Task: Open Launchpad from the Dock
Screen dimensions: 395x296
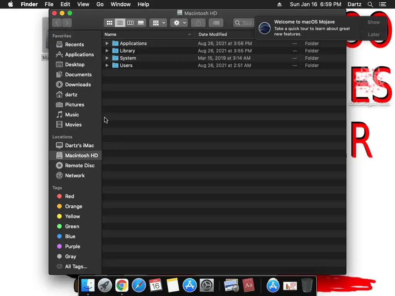Action: (x=105, y=286)
